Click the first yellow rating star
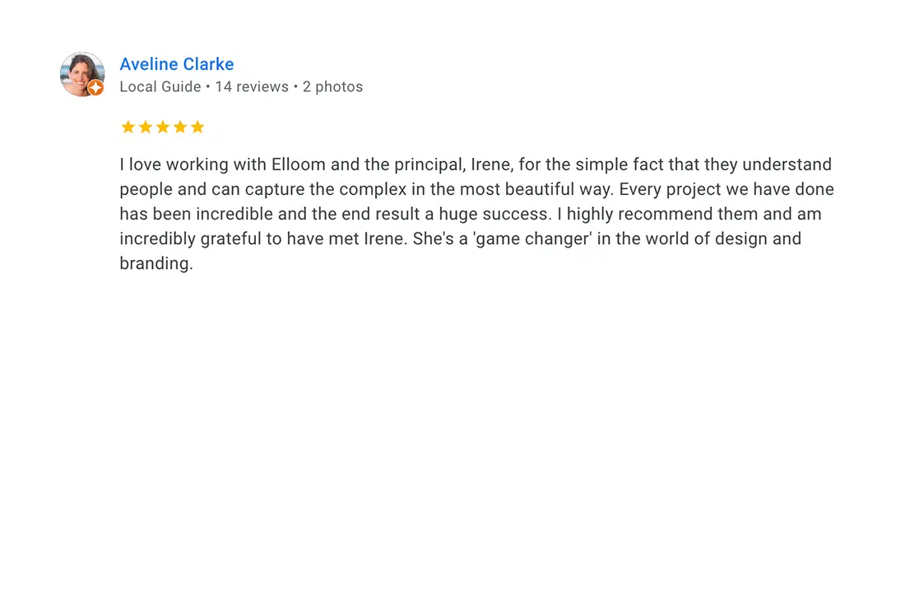 coord(128,127)
